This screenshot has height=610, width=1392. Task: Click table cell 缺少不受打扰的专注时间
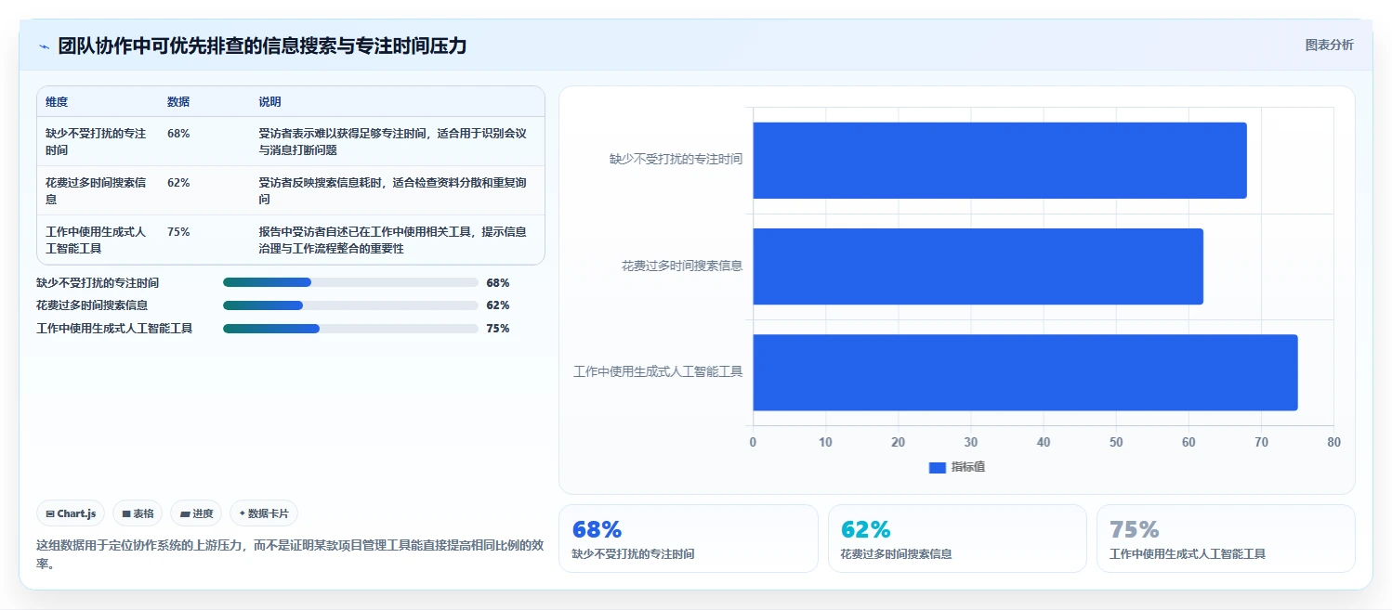point(96,141)
